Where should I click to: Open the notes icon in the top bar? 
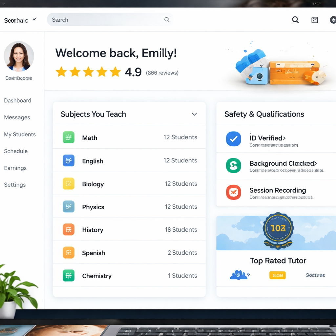pyautogui.click(x=315, y=20)
